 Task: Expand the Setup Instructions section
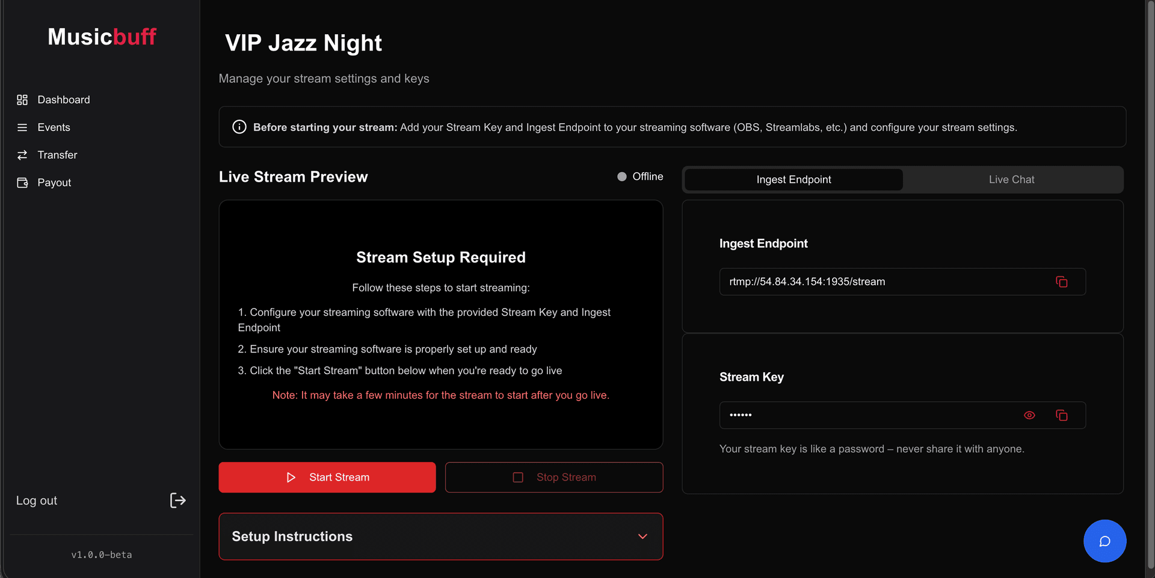(441, 536)
